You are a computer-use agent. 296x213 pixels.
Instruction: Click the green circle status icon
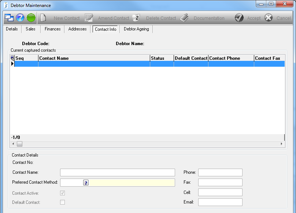click(31, 18)
